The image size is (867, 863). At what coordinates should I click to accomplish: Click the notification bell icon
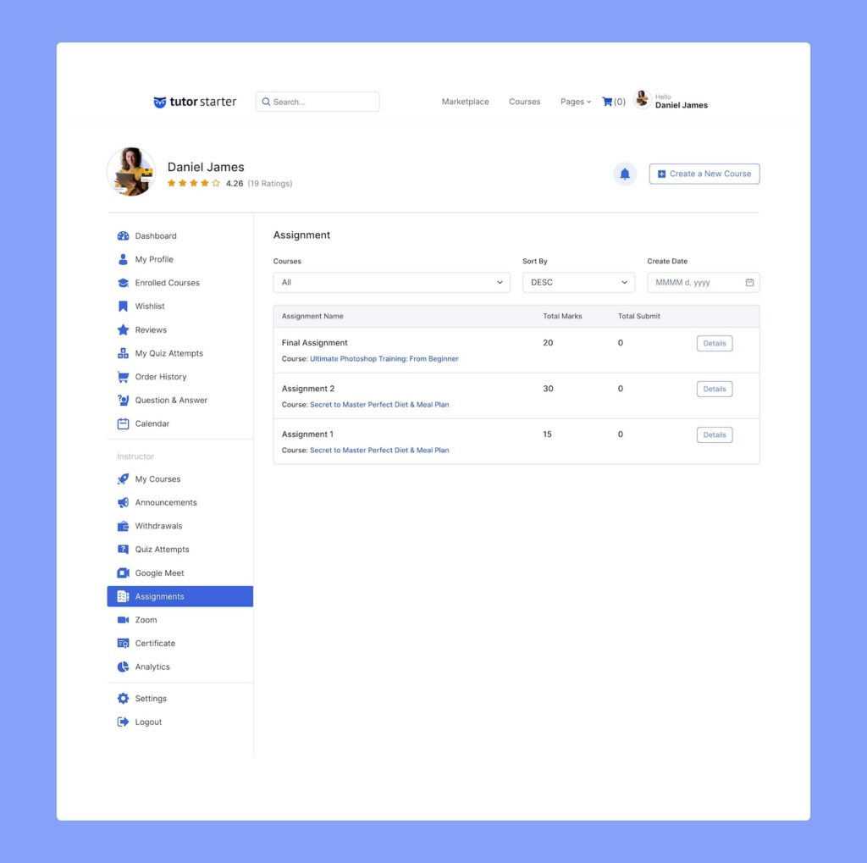point(625,174)
